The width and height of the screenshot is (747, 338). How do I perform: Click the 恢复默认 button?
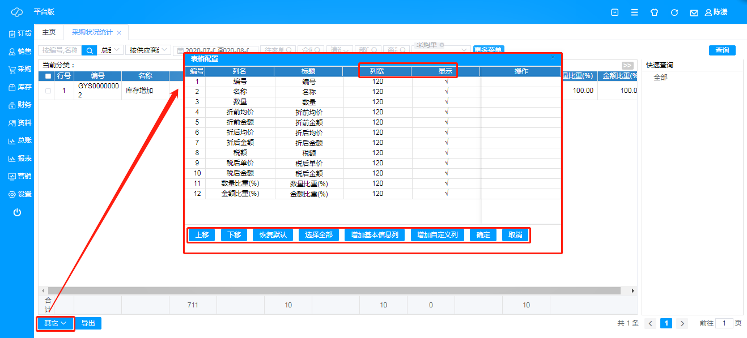pyautogui.click(x=273, y=235)
